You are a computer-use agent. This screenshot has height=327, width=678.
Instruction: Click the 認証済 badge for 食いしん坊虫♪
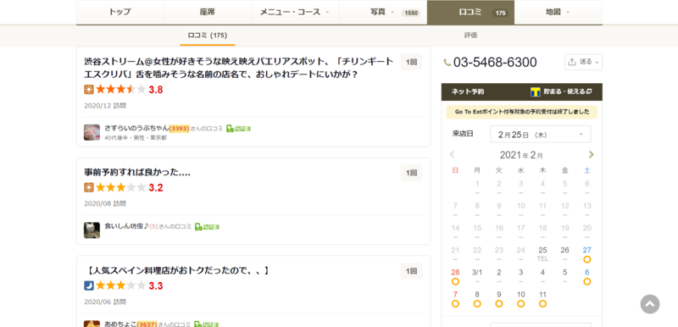tap(207, 226)
